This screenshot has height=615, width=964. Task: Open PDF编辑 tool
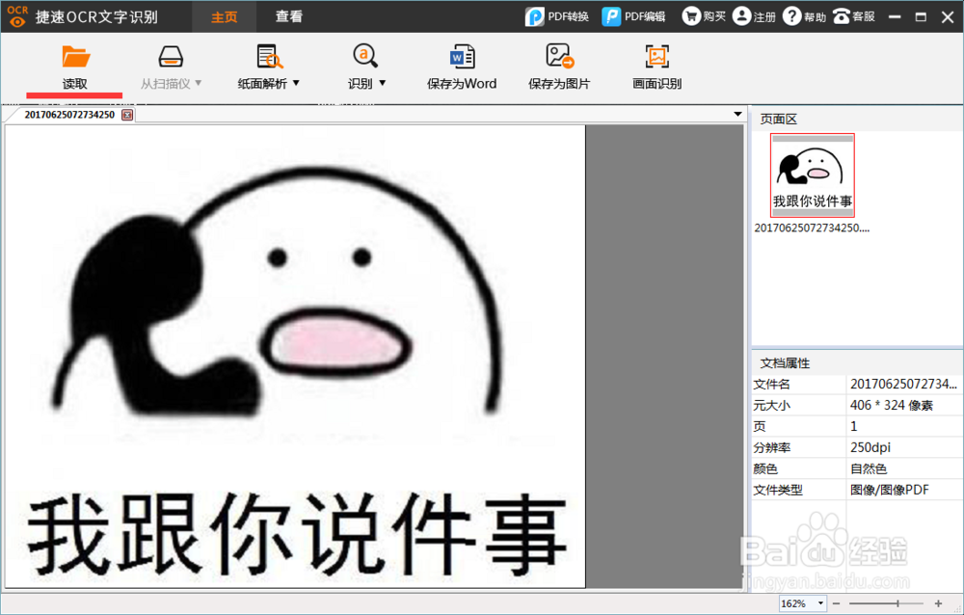coord(634,16)
